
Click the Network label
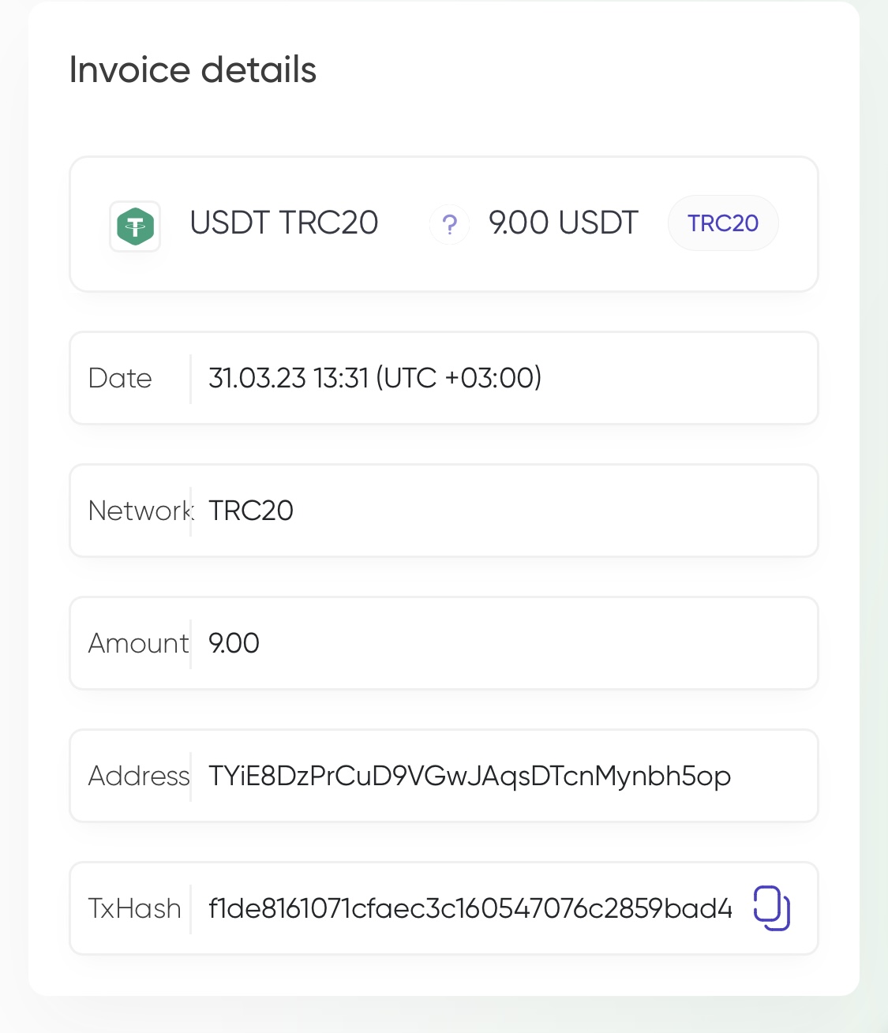pyautogui.click(x=141, y=511)
